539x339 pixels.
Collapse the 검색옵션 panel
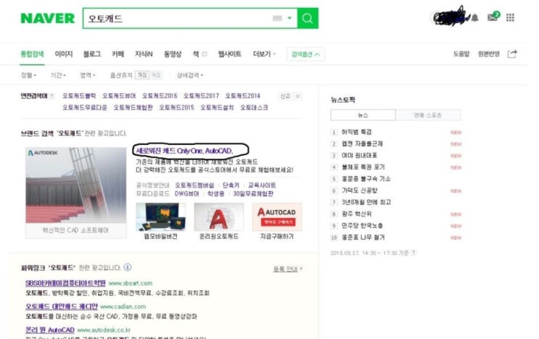click(x=305, y=54)
